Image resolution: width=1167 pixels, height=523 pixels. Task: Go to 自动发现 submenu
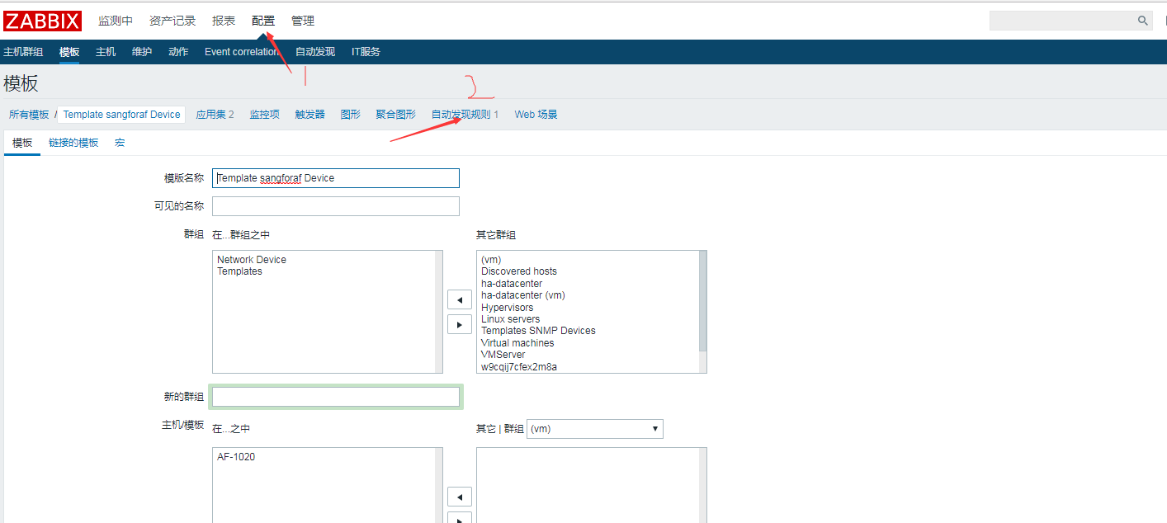315,52
